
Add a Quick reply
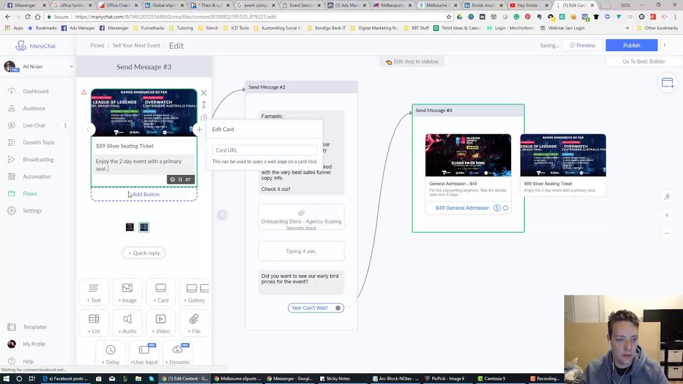click(x=144, y=253)
